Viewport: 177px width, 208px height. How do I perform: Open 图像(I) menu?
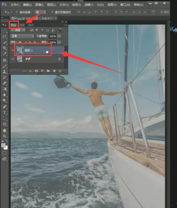point(39,5)
